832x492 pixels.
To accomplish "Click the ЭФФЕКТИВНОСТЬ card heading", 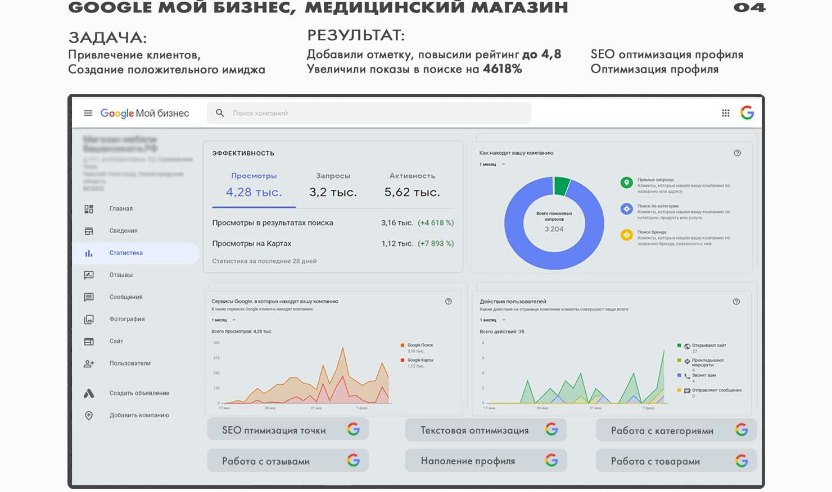I will point(243,153).
